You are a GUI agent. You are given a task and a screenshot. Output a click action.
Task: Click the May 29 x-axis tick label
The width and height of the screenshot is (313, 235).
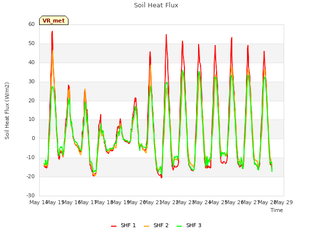(284, 202)
